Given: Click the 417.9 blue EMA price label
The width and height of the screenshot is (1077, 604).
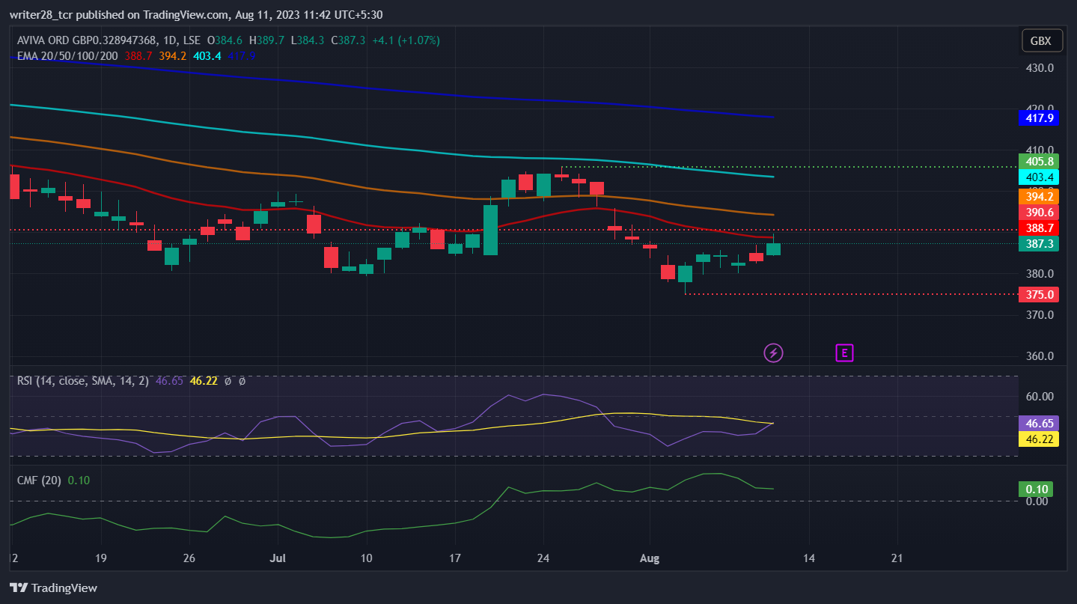Looking at the screenshot, I should [1038, 118].
